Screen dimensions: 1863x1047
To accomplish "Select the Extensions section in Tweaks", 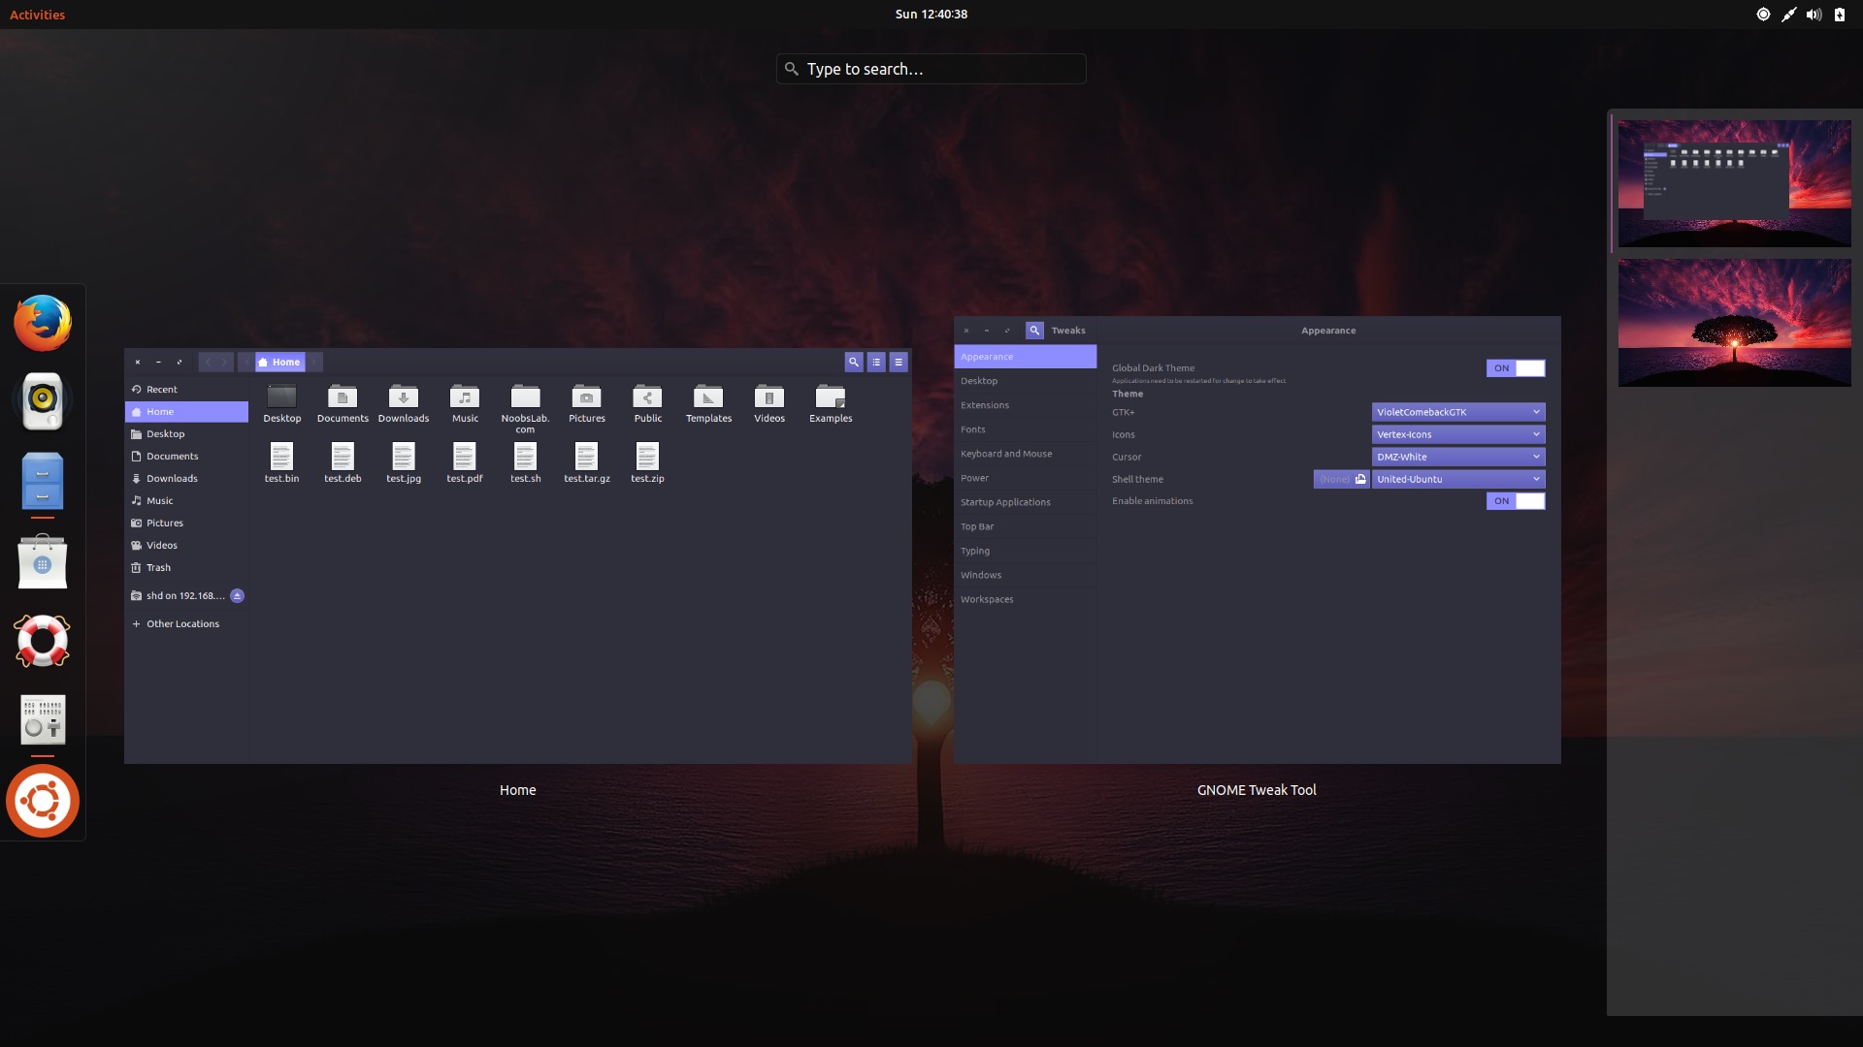I will point(984,404).
